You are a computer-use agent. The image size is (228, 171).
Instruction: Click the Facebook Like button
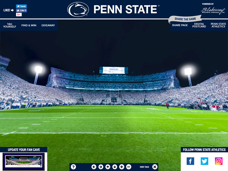tap(22, 10)
